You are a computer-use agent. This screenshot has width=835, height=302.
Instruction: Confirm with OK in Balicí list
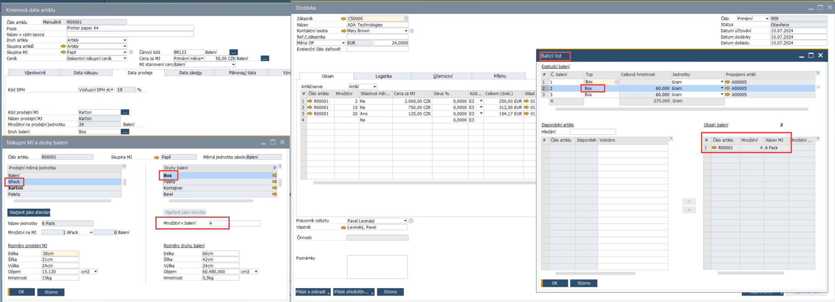pos(554,283)
